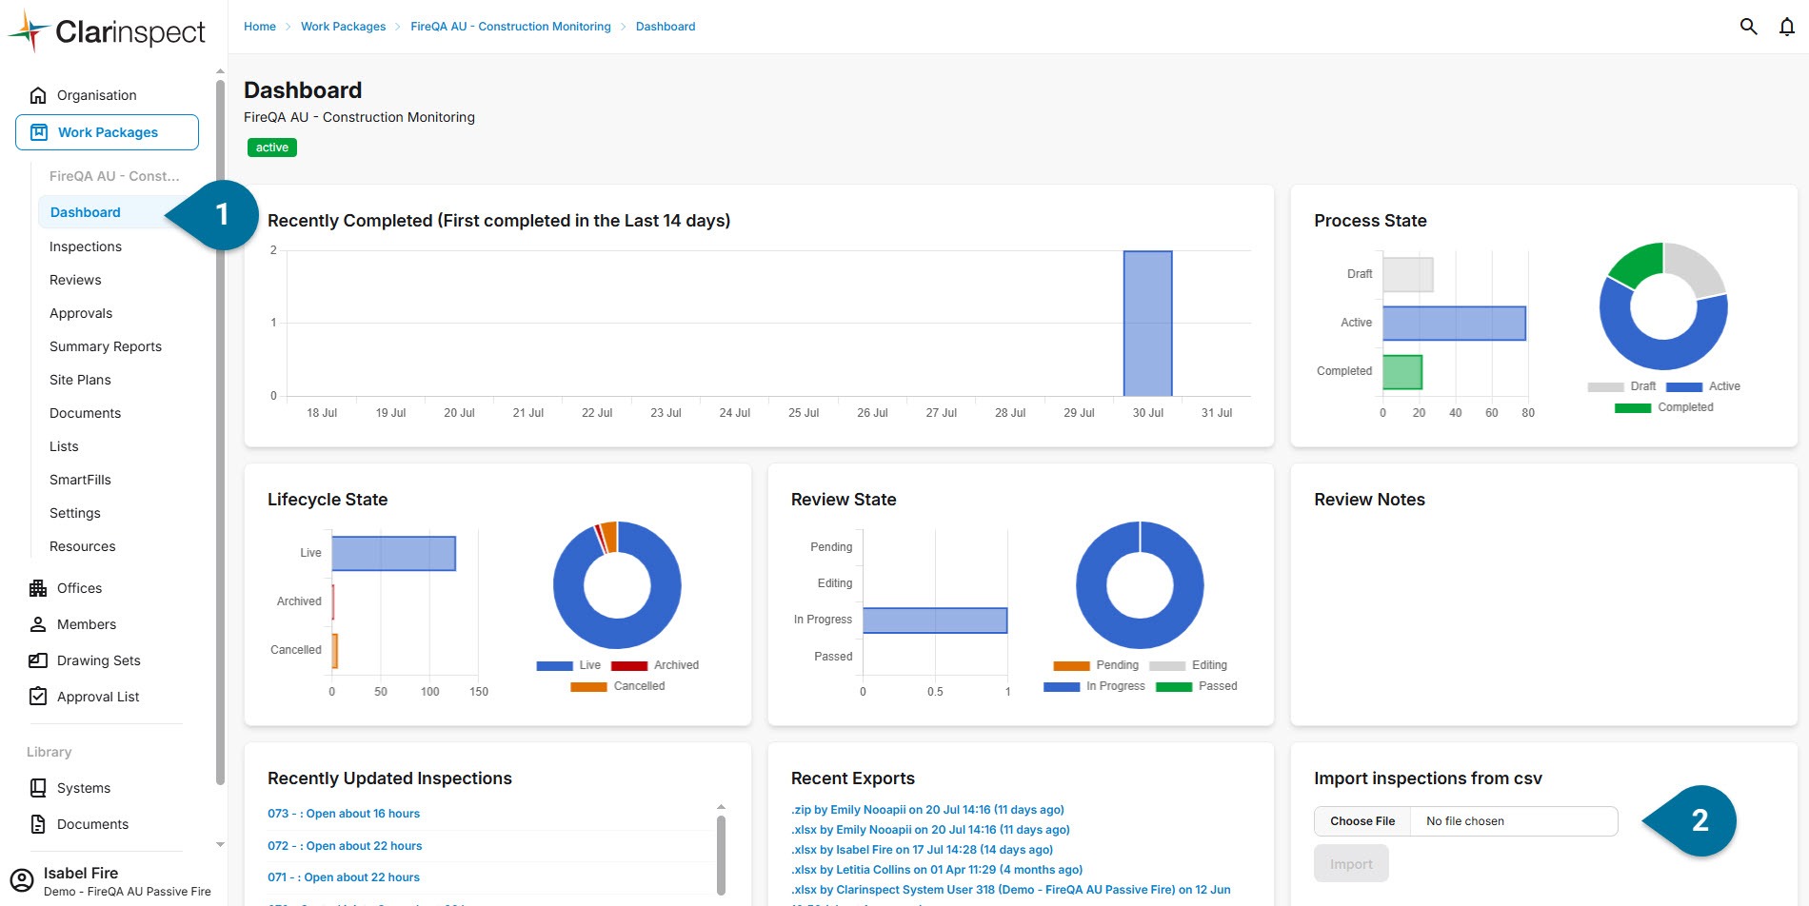1809x906 pixels.
Task: Select the Offices building icon
Action: tap(38, 588)
